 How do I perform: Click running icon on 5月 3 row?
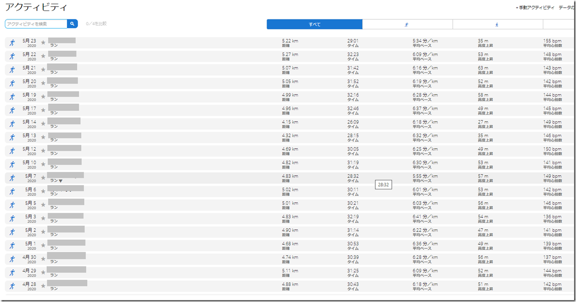pyautogui.click(x=12, y=219)
